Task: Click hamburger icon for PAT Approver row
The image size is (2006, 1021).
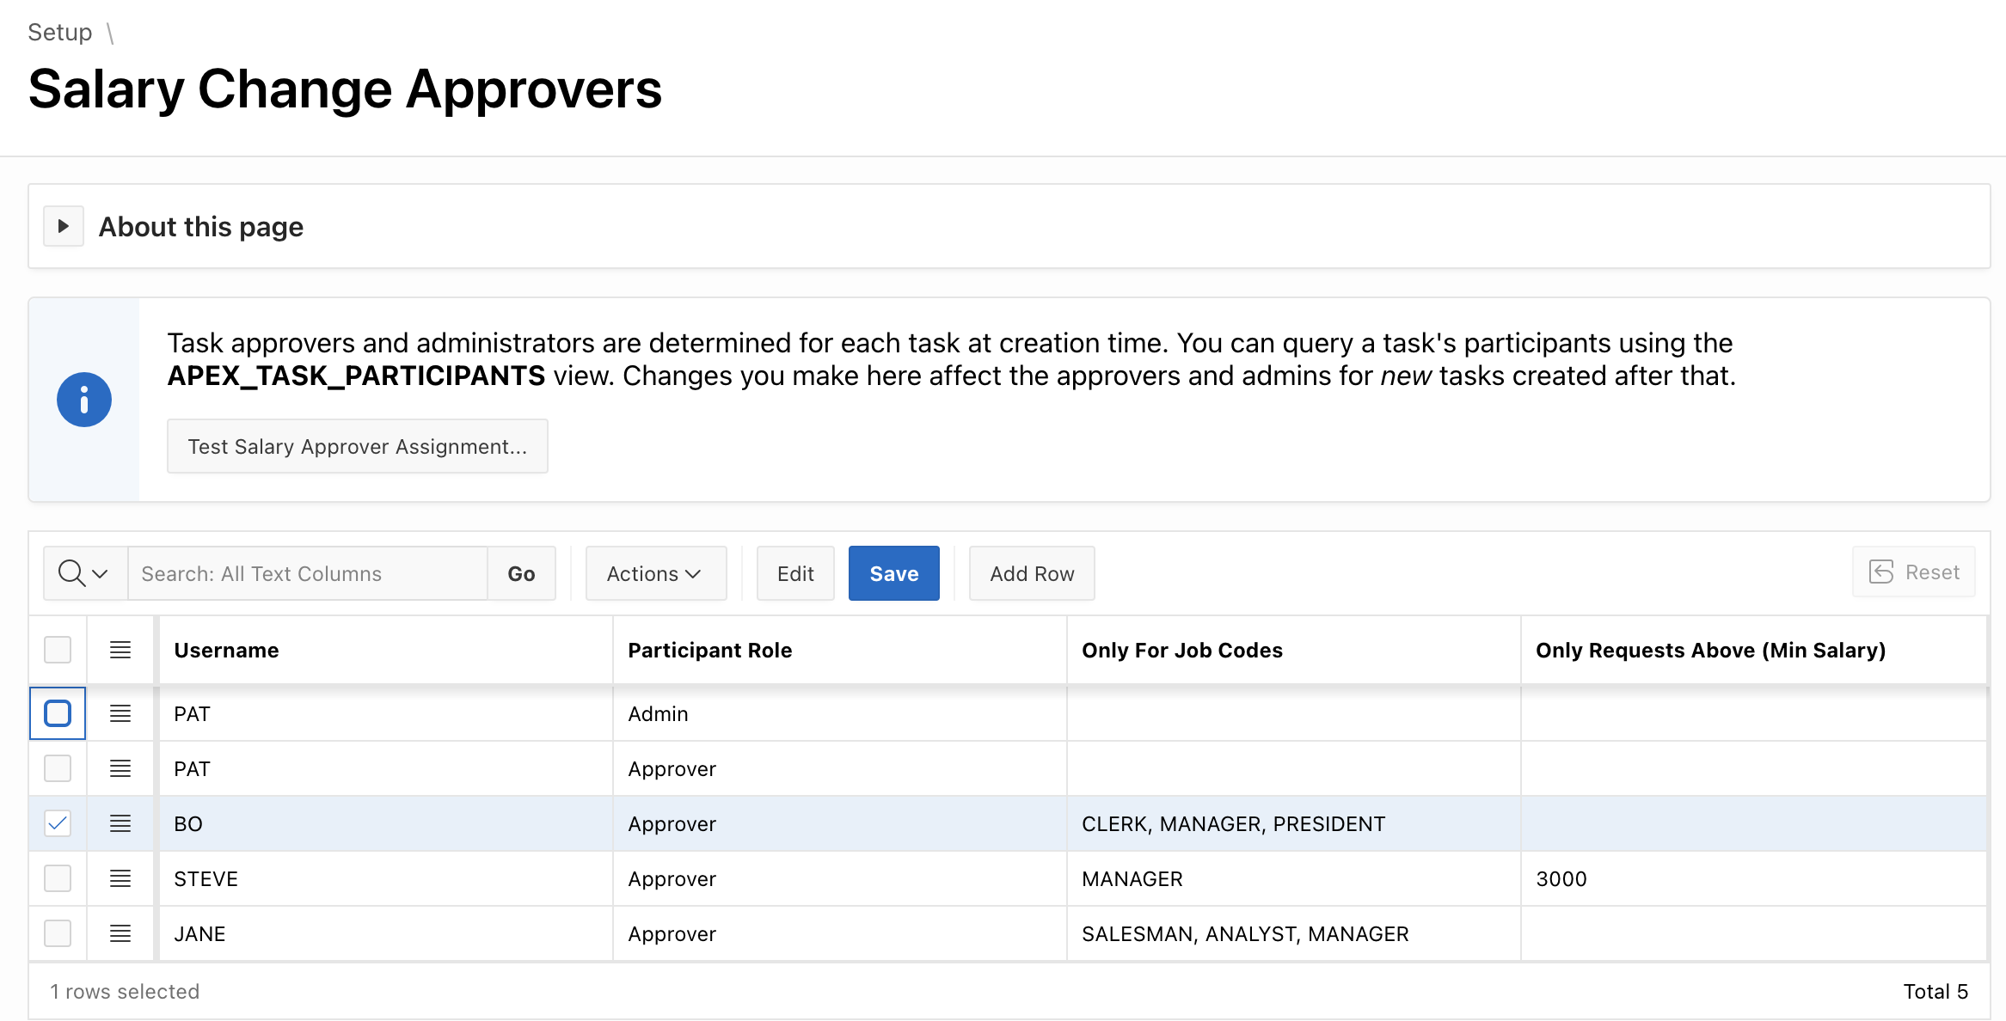Action: (x=120, y=768)
